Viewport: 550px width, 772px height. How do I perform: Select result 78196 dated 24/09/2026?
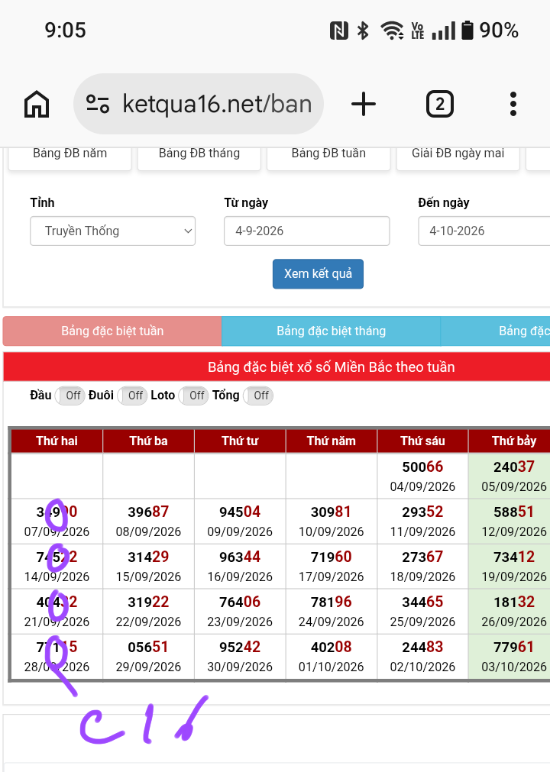click(332, 612)
